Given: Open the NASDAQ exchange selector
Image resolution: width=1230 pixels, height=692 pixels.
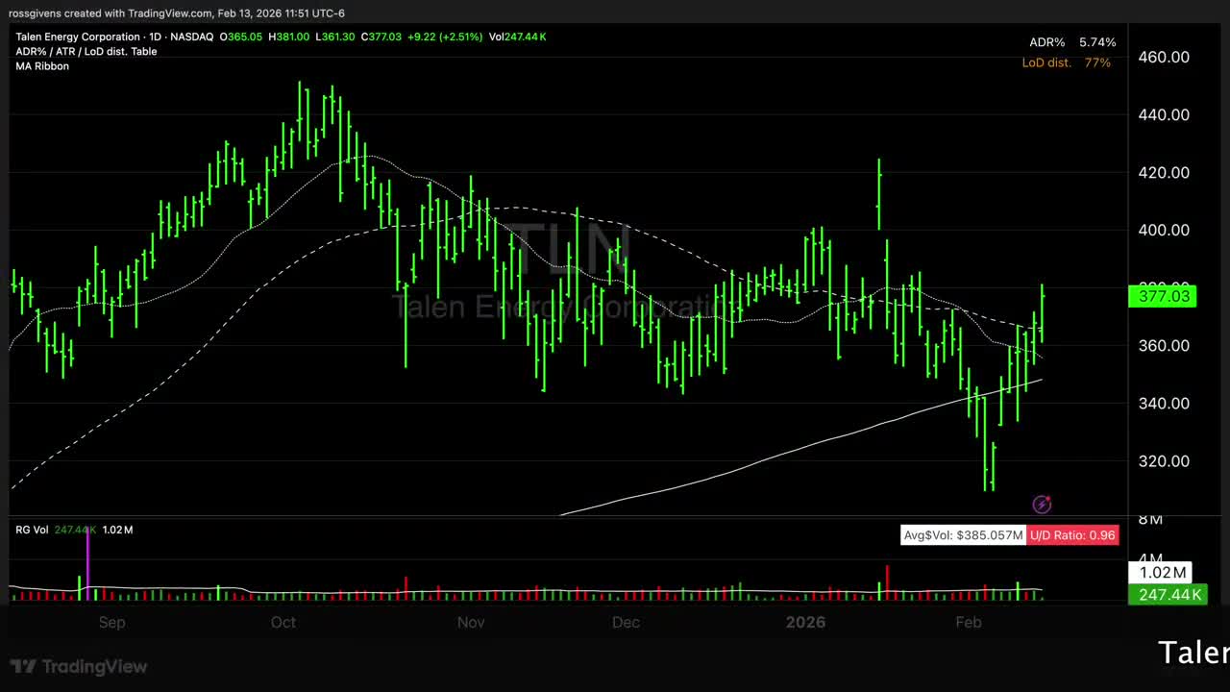Looking at the screenshot, I should (x=191, y=37).
